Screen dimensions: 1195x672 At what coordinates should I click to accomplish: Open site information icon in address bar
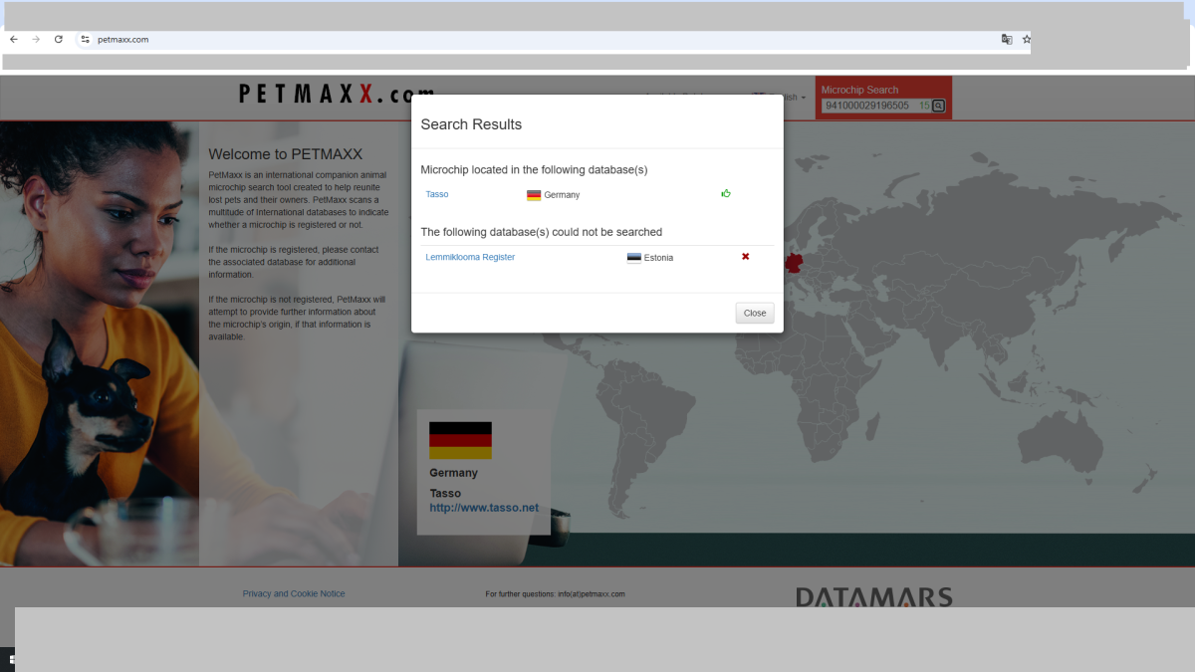85,39
